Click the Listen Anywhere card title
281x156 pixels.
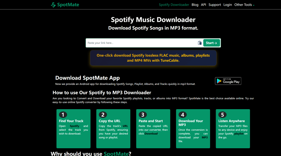231,121
